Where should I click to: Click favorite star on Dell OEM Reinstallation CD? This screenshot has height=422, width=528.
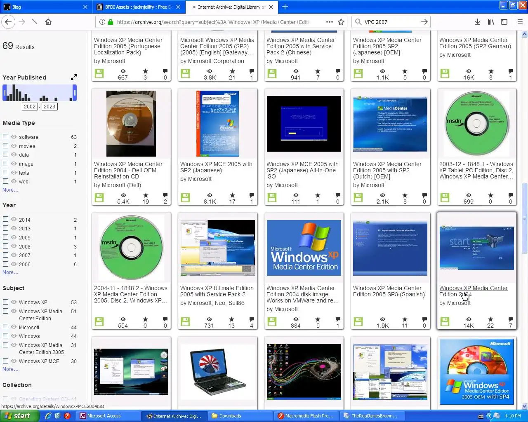(x=146, y=195)
